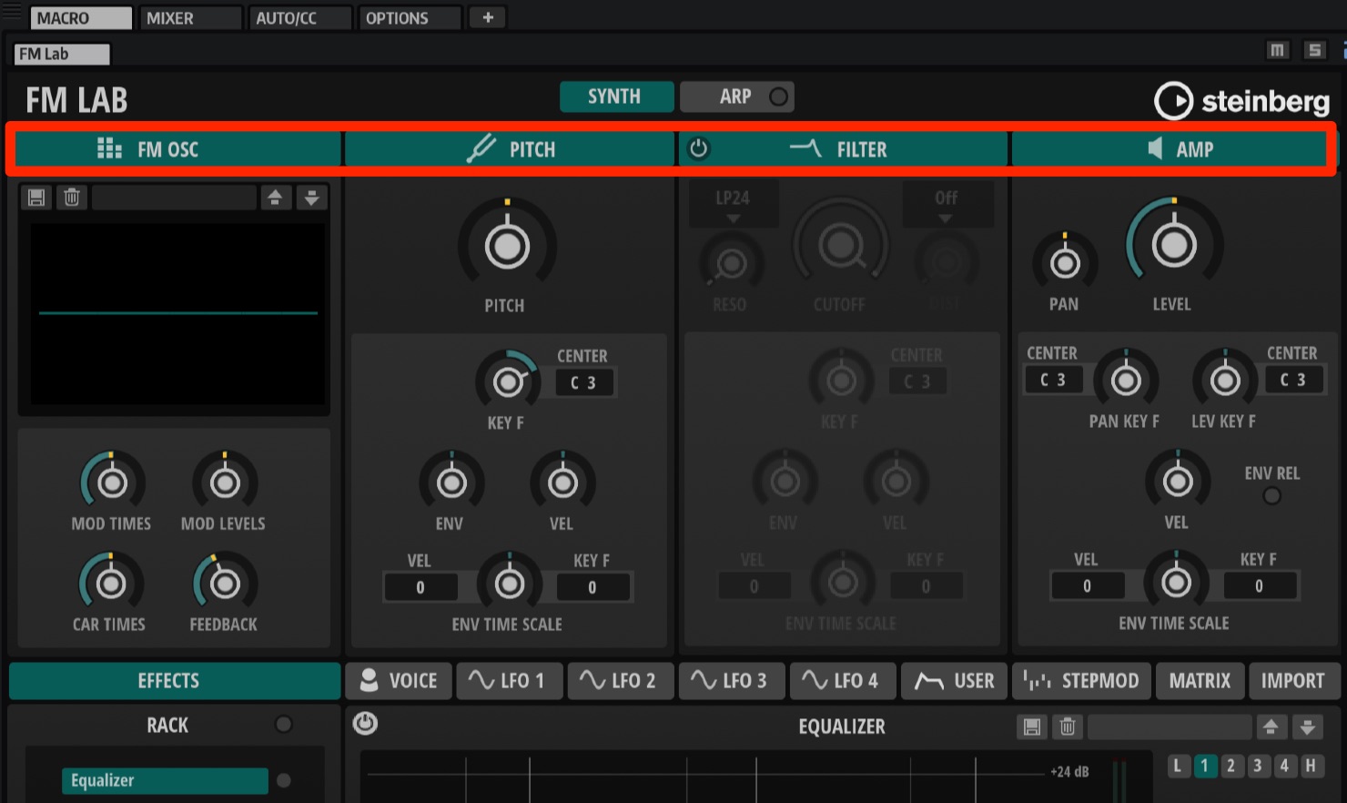Image resolution: width=1347 pixels, height=803 pixels.
Task: Open the LP24 filter type dropdown
Action: pyautogui.click(x=733, y=204)
